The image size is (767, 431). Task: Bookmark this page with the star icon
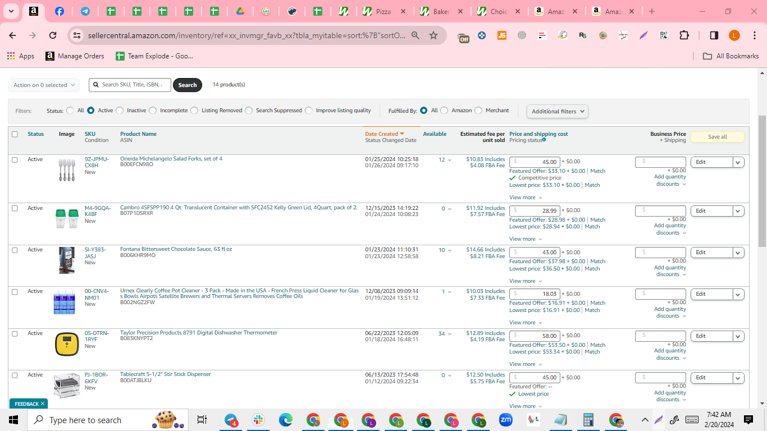click(433, 35)
